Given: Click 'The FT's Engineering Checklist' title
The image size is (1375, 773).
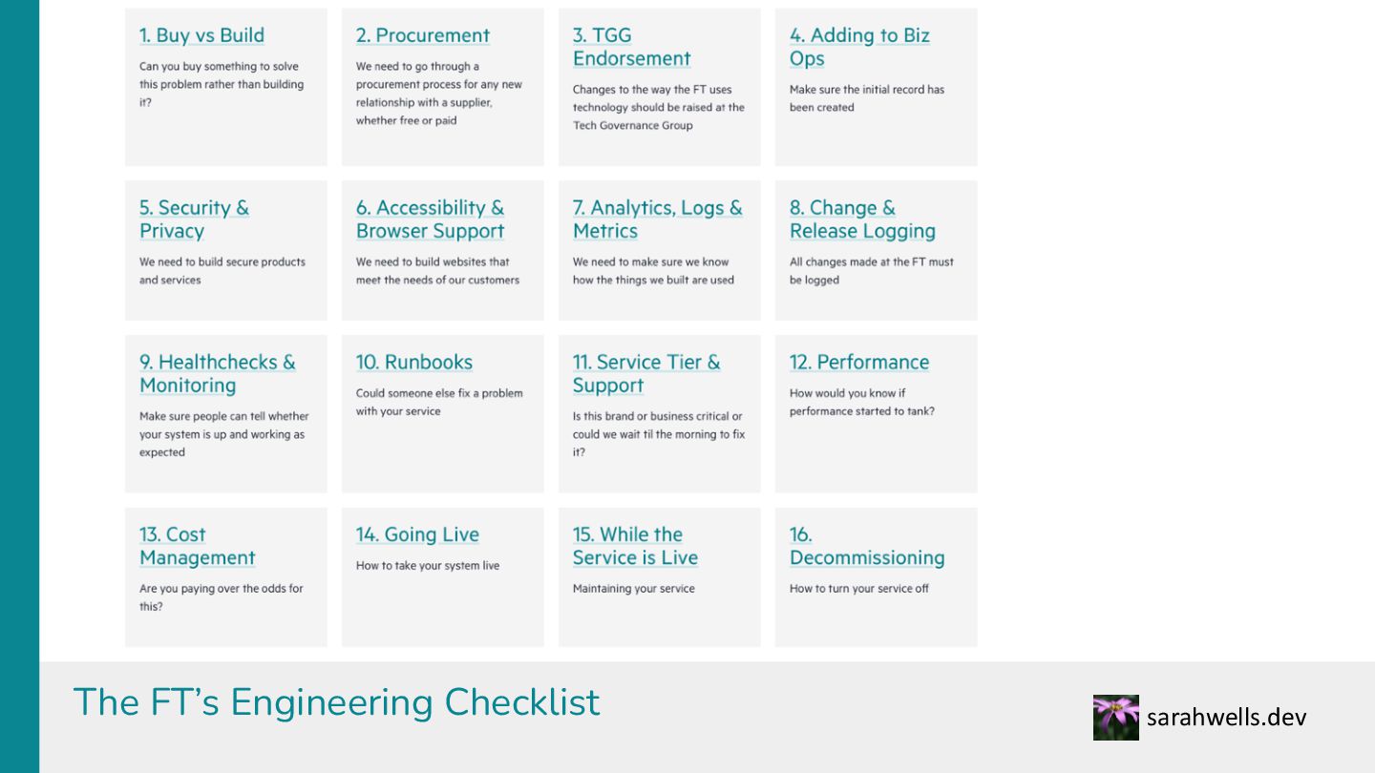Looking at the screenshot, I should pyautogui.click(x=336, y=702).
